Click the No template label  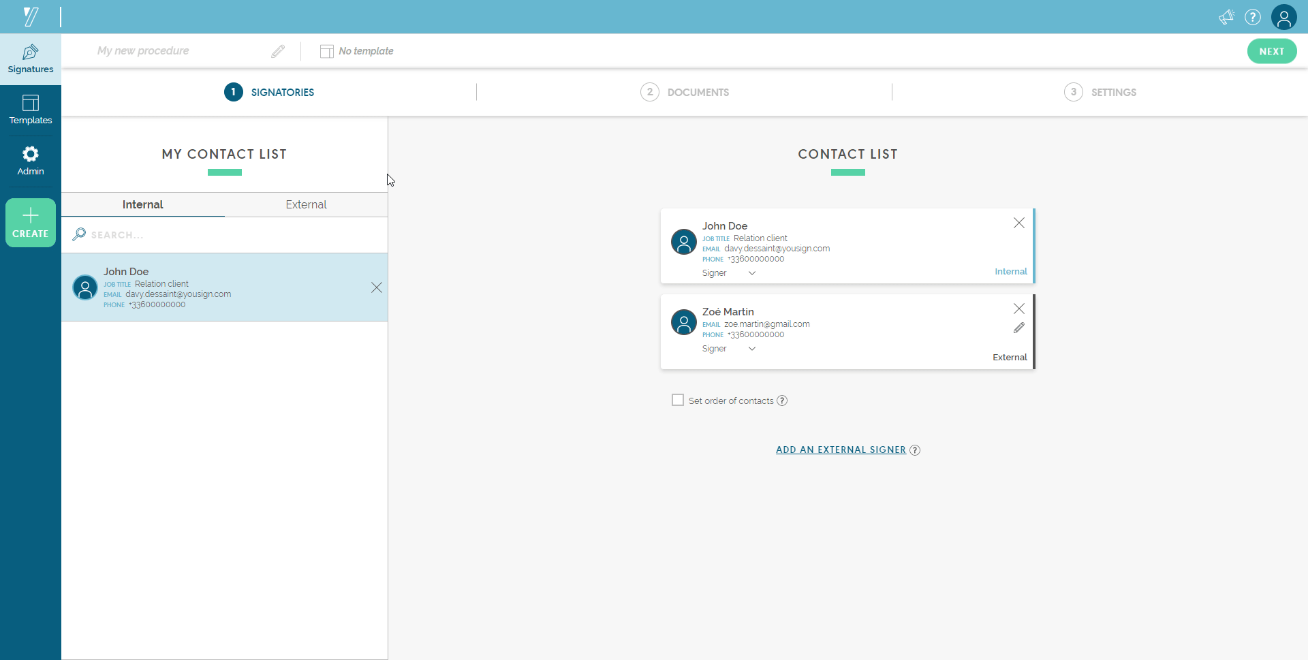pos(367,51)
